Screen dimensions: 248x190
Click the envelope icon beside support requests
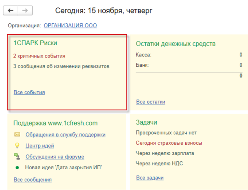tap(17, 135)
